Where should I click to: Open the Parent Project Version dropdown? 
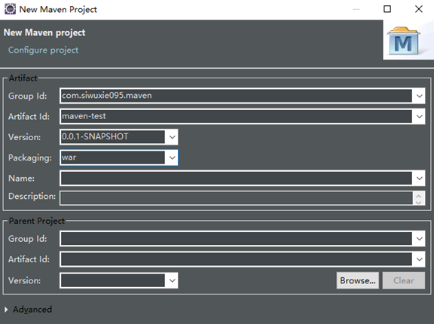pos(172,280)
